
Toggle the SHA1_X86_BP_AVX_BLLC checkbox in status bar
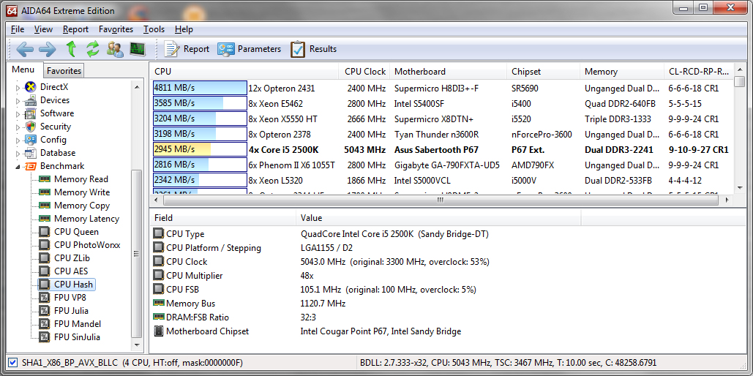pos(13,363)
